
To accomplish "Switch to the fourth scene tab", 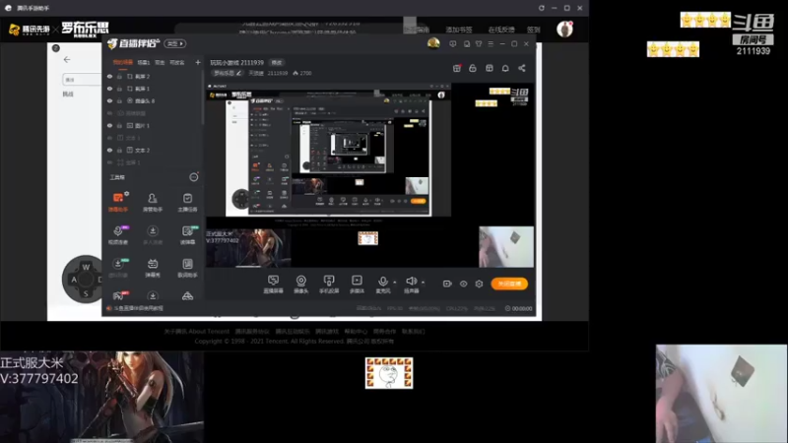I will tap(177, 62).
